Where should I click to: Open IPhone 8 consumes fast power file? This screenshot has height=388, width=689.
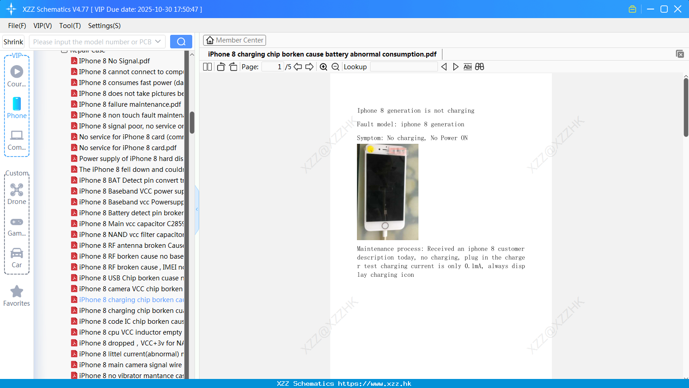coord(127,83)
